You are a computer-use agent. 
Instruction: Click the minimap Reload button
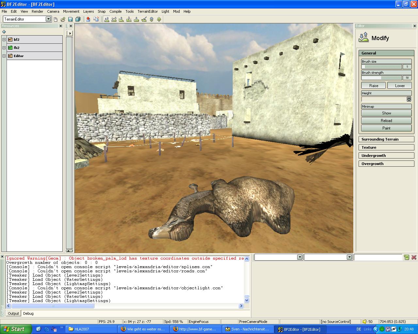[x=386, y=121]
